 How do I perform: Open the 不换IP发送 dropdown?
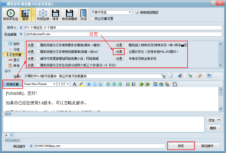[x=130, y=12]
